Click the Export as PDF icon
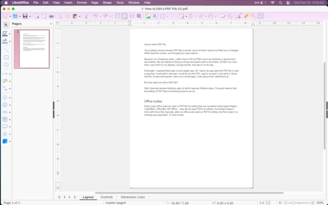328x205 pixels. 44,16
